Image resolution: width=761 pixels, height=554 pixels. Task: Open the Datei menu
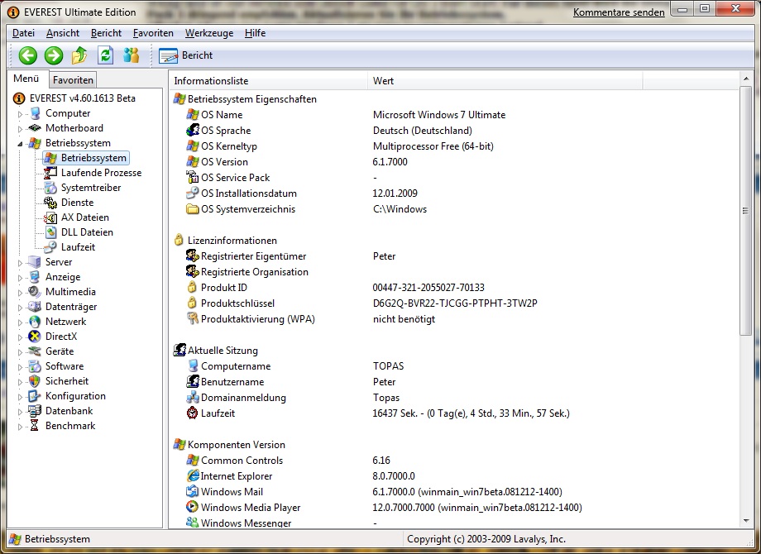pos(23,33)
